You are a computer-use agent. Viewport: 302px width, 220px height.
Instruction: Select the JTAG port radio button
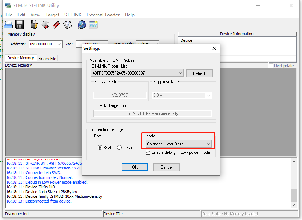(x=119, y=148)
